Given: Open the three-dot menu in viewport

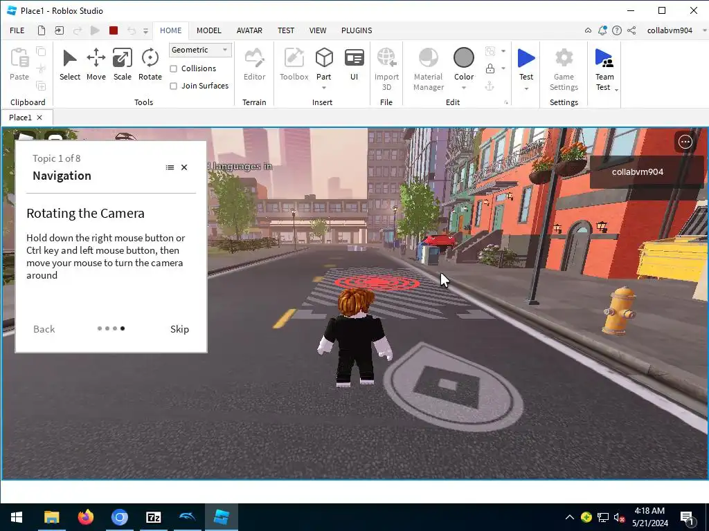Looking at the screenshot, I should pyautogui.click(x=685, y=142).
